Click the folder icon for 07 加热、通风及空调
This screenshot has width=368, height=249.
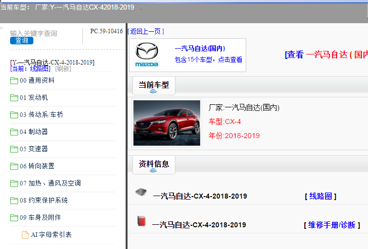14,183
